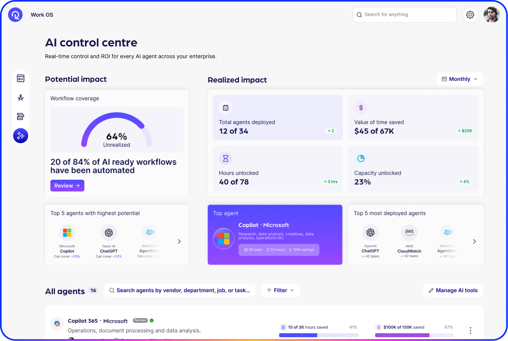
Task: Open Manage AI tools
Action: point(453,290)
